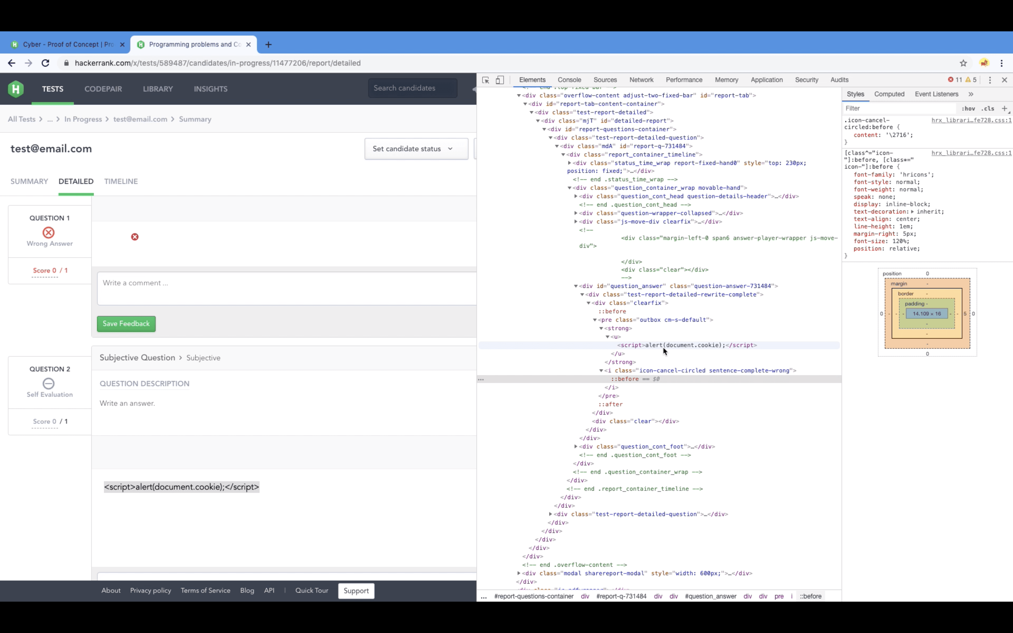1013x633 pixels.
Task: Click the Search candidates field
Action: pos(412,88)
